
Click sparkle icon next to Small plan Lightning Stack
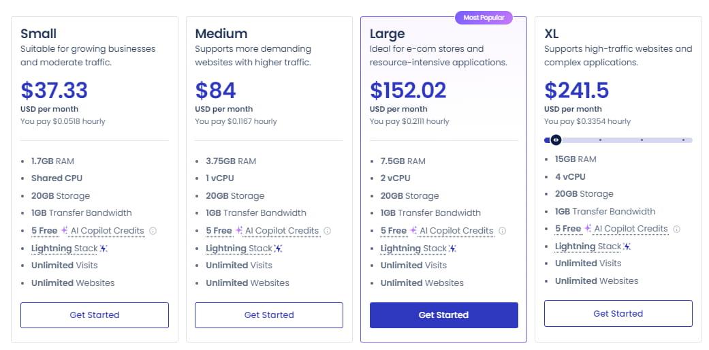pos(104,249)
